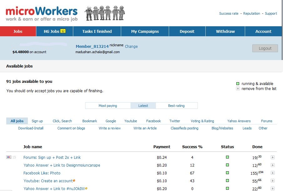Click the 155/194 done count
Screen dimensions: 283x191
(257, 173)
